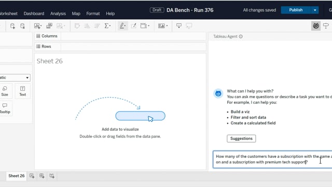
Task: Click the Swap Rows and Columns icon
Action: point(77,26)
